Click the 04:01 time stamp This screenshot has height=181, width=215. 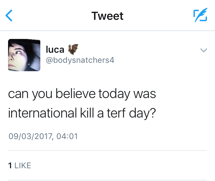(69, 136)
